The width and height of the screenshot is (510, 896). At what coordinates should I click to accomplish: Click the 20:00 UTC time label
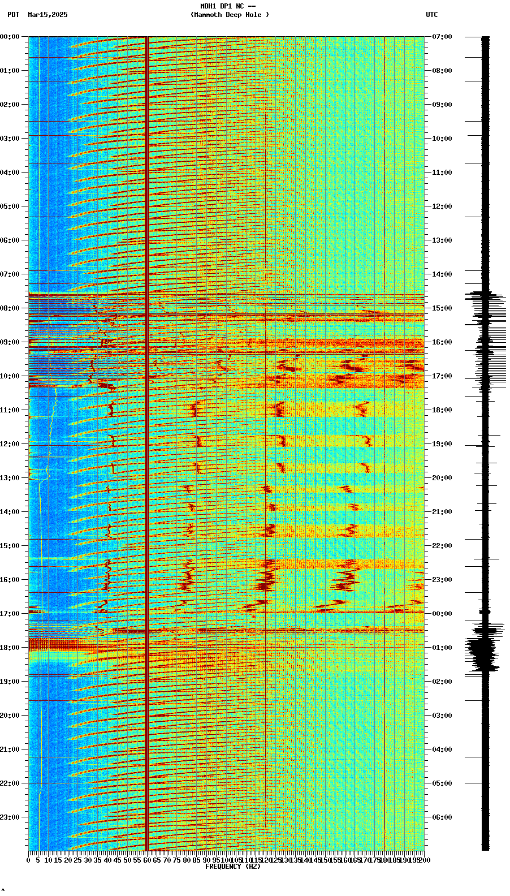point(442,478)
